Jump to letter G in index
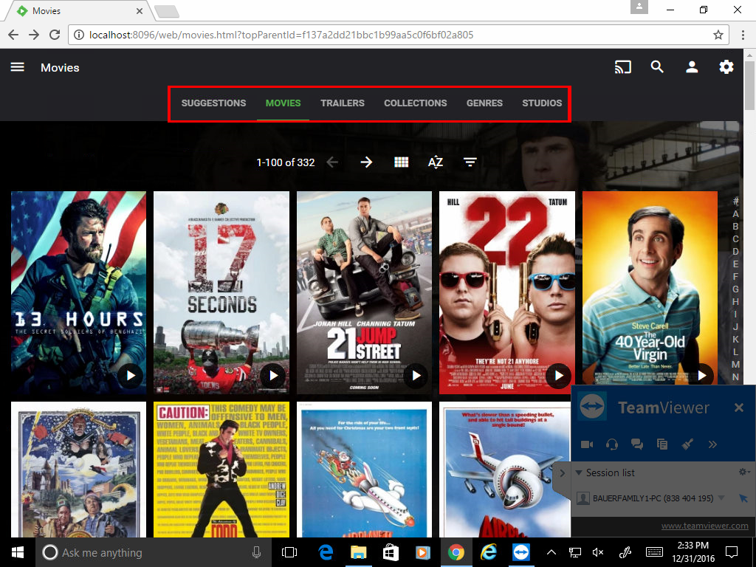The height and width of the screenshot is (567, 756). click(x=735, y=289)
